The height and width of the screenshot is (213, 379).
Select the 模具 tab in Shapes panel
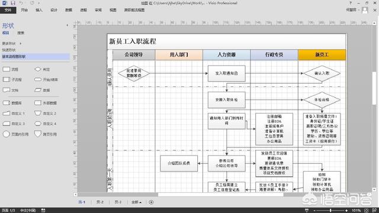(5, 33)
